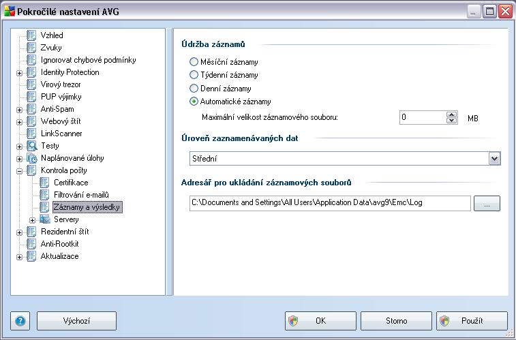Click the Servery icon
The height and width of the screenshot is (340, 516).
coord(45,219)
